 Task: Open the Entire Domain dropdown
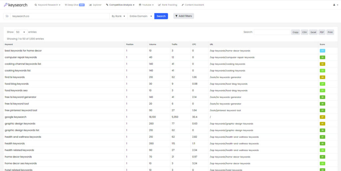141,16
